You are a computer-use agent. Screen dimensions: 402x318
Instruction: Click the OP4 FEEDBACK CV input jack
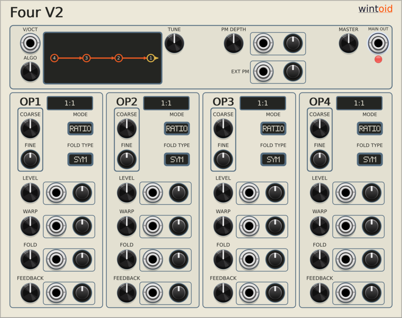click(345, 292)
